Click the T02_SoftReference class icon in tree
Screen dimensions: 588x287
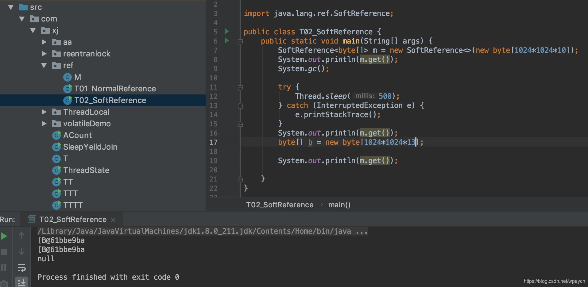pyautogui.click(x=68, y=100)
